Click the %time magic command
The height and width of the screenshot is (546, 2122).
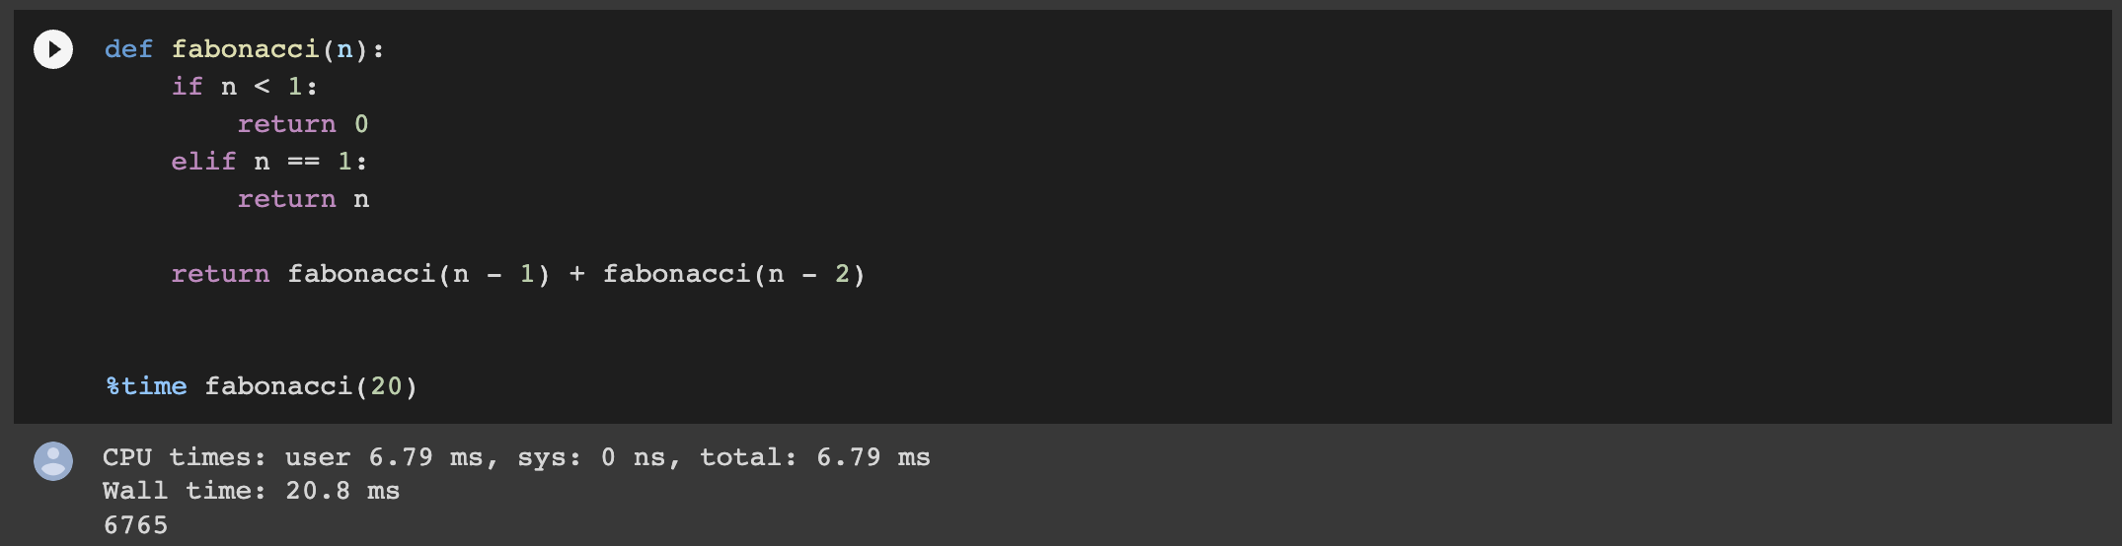pyautogui.click(x=146, y=386)
